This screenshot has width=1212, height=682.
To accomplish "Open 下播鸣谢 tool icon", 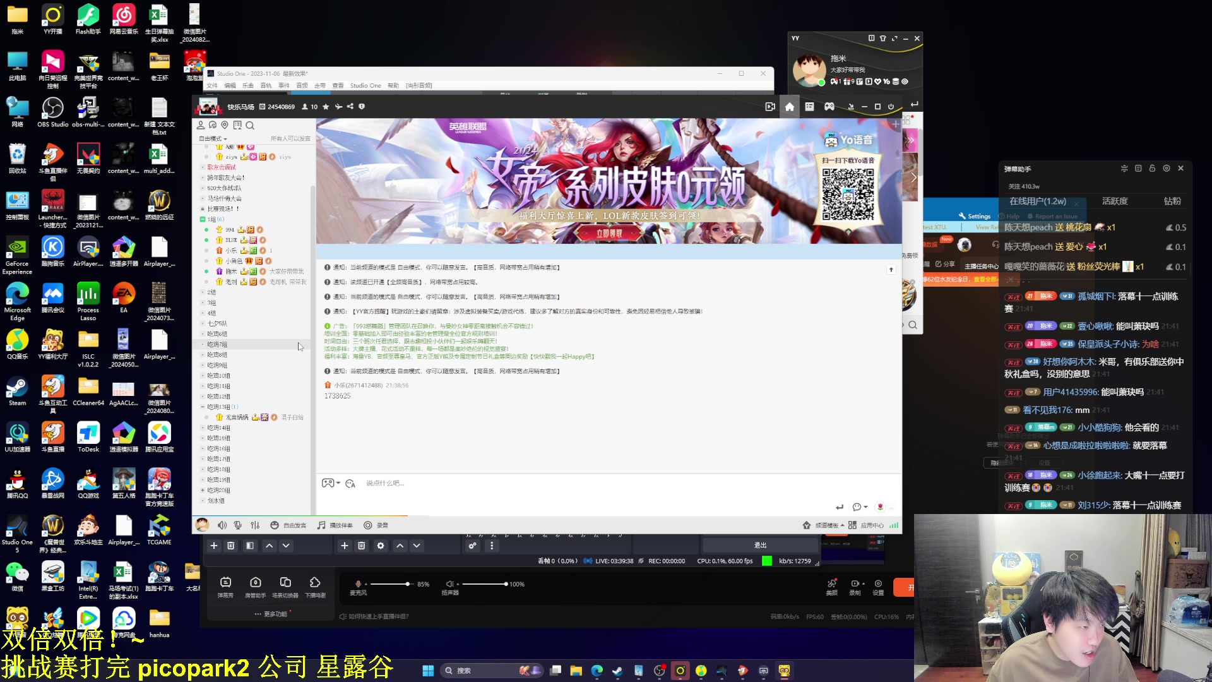I will (x=315, y=587).
